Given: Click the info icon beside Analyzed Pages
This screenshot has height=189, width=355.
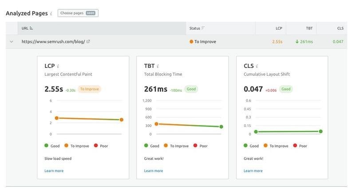Looking at the screenshot, I should 51,14.
